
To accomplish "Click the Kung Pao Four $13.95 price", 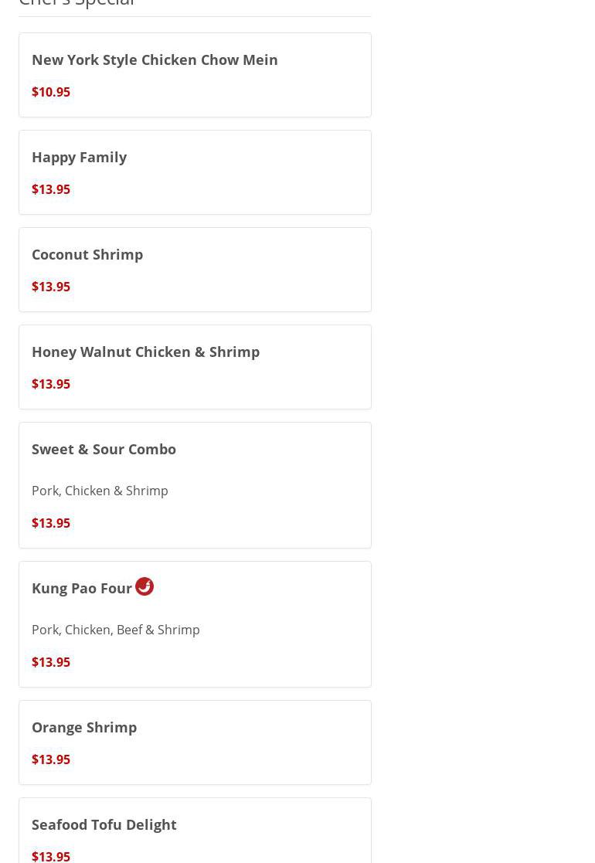I will click(51, 662).
